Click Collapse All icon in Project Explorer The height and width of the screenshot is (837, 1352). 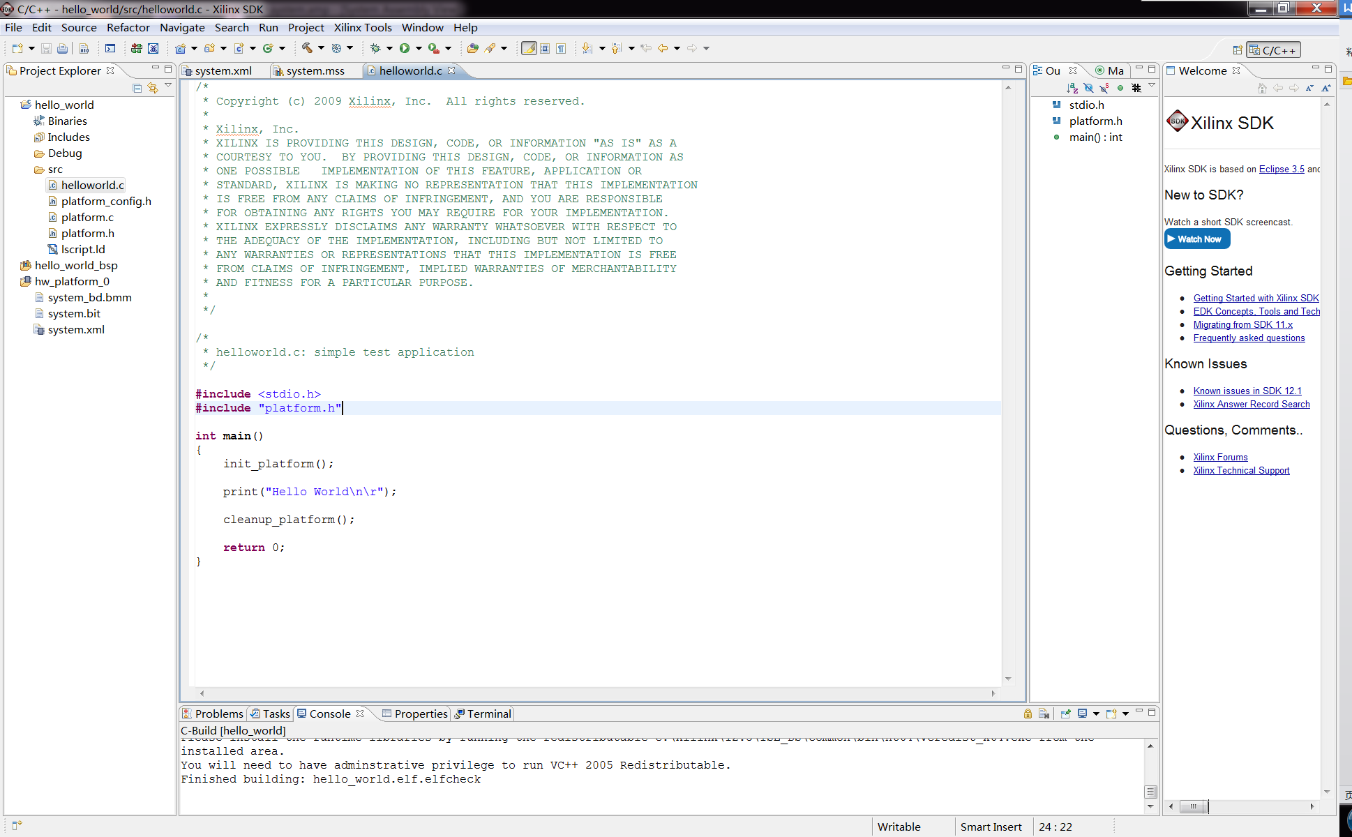(x=137, y=88)
